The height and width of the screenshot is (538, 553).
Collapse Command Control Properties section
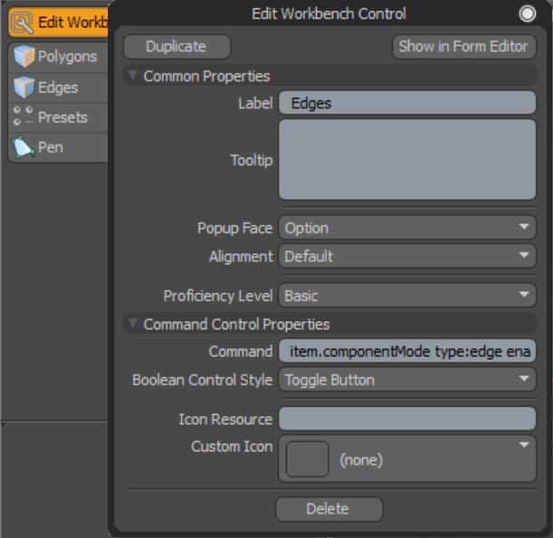coord(133,324)
